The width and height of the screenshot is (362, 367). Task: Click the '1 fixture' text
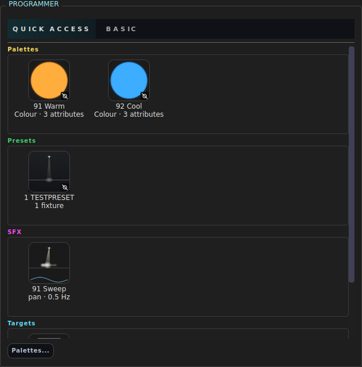pos(49,206)
